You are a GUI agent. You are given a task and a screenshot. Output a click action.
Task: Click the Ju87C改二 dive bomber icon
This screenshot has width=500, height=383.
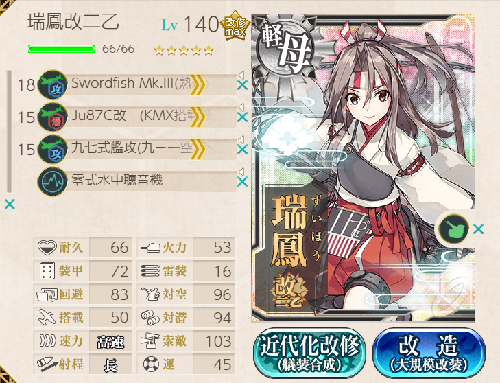pyautogui.click(x=53, y=117)
